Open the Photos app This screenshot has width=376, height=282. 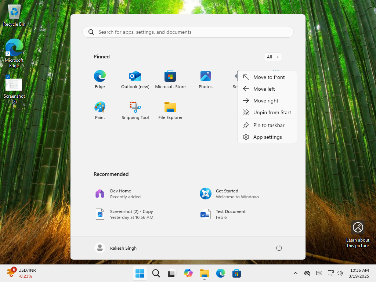(205, 79)
